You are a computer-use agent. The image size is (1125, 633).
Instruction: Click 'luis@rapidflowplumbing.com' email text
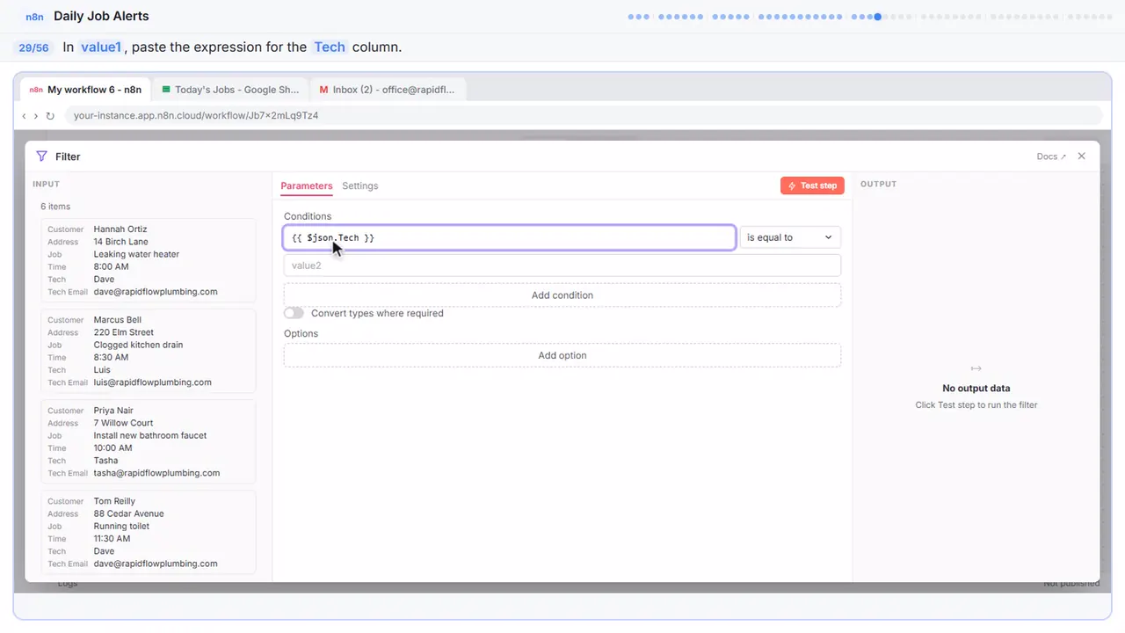click(x=153, y=382)
